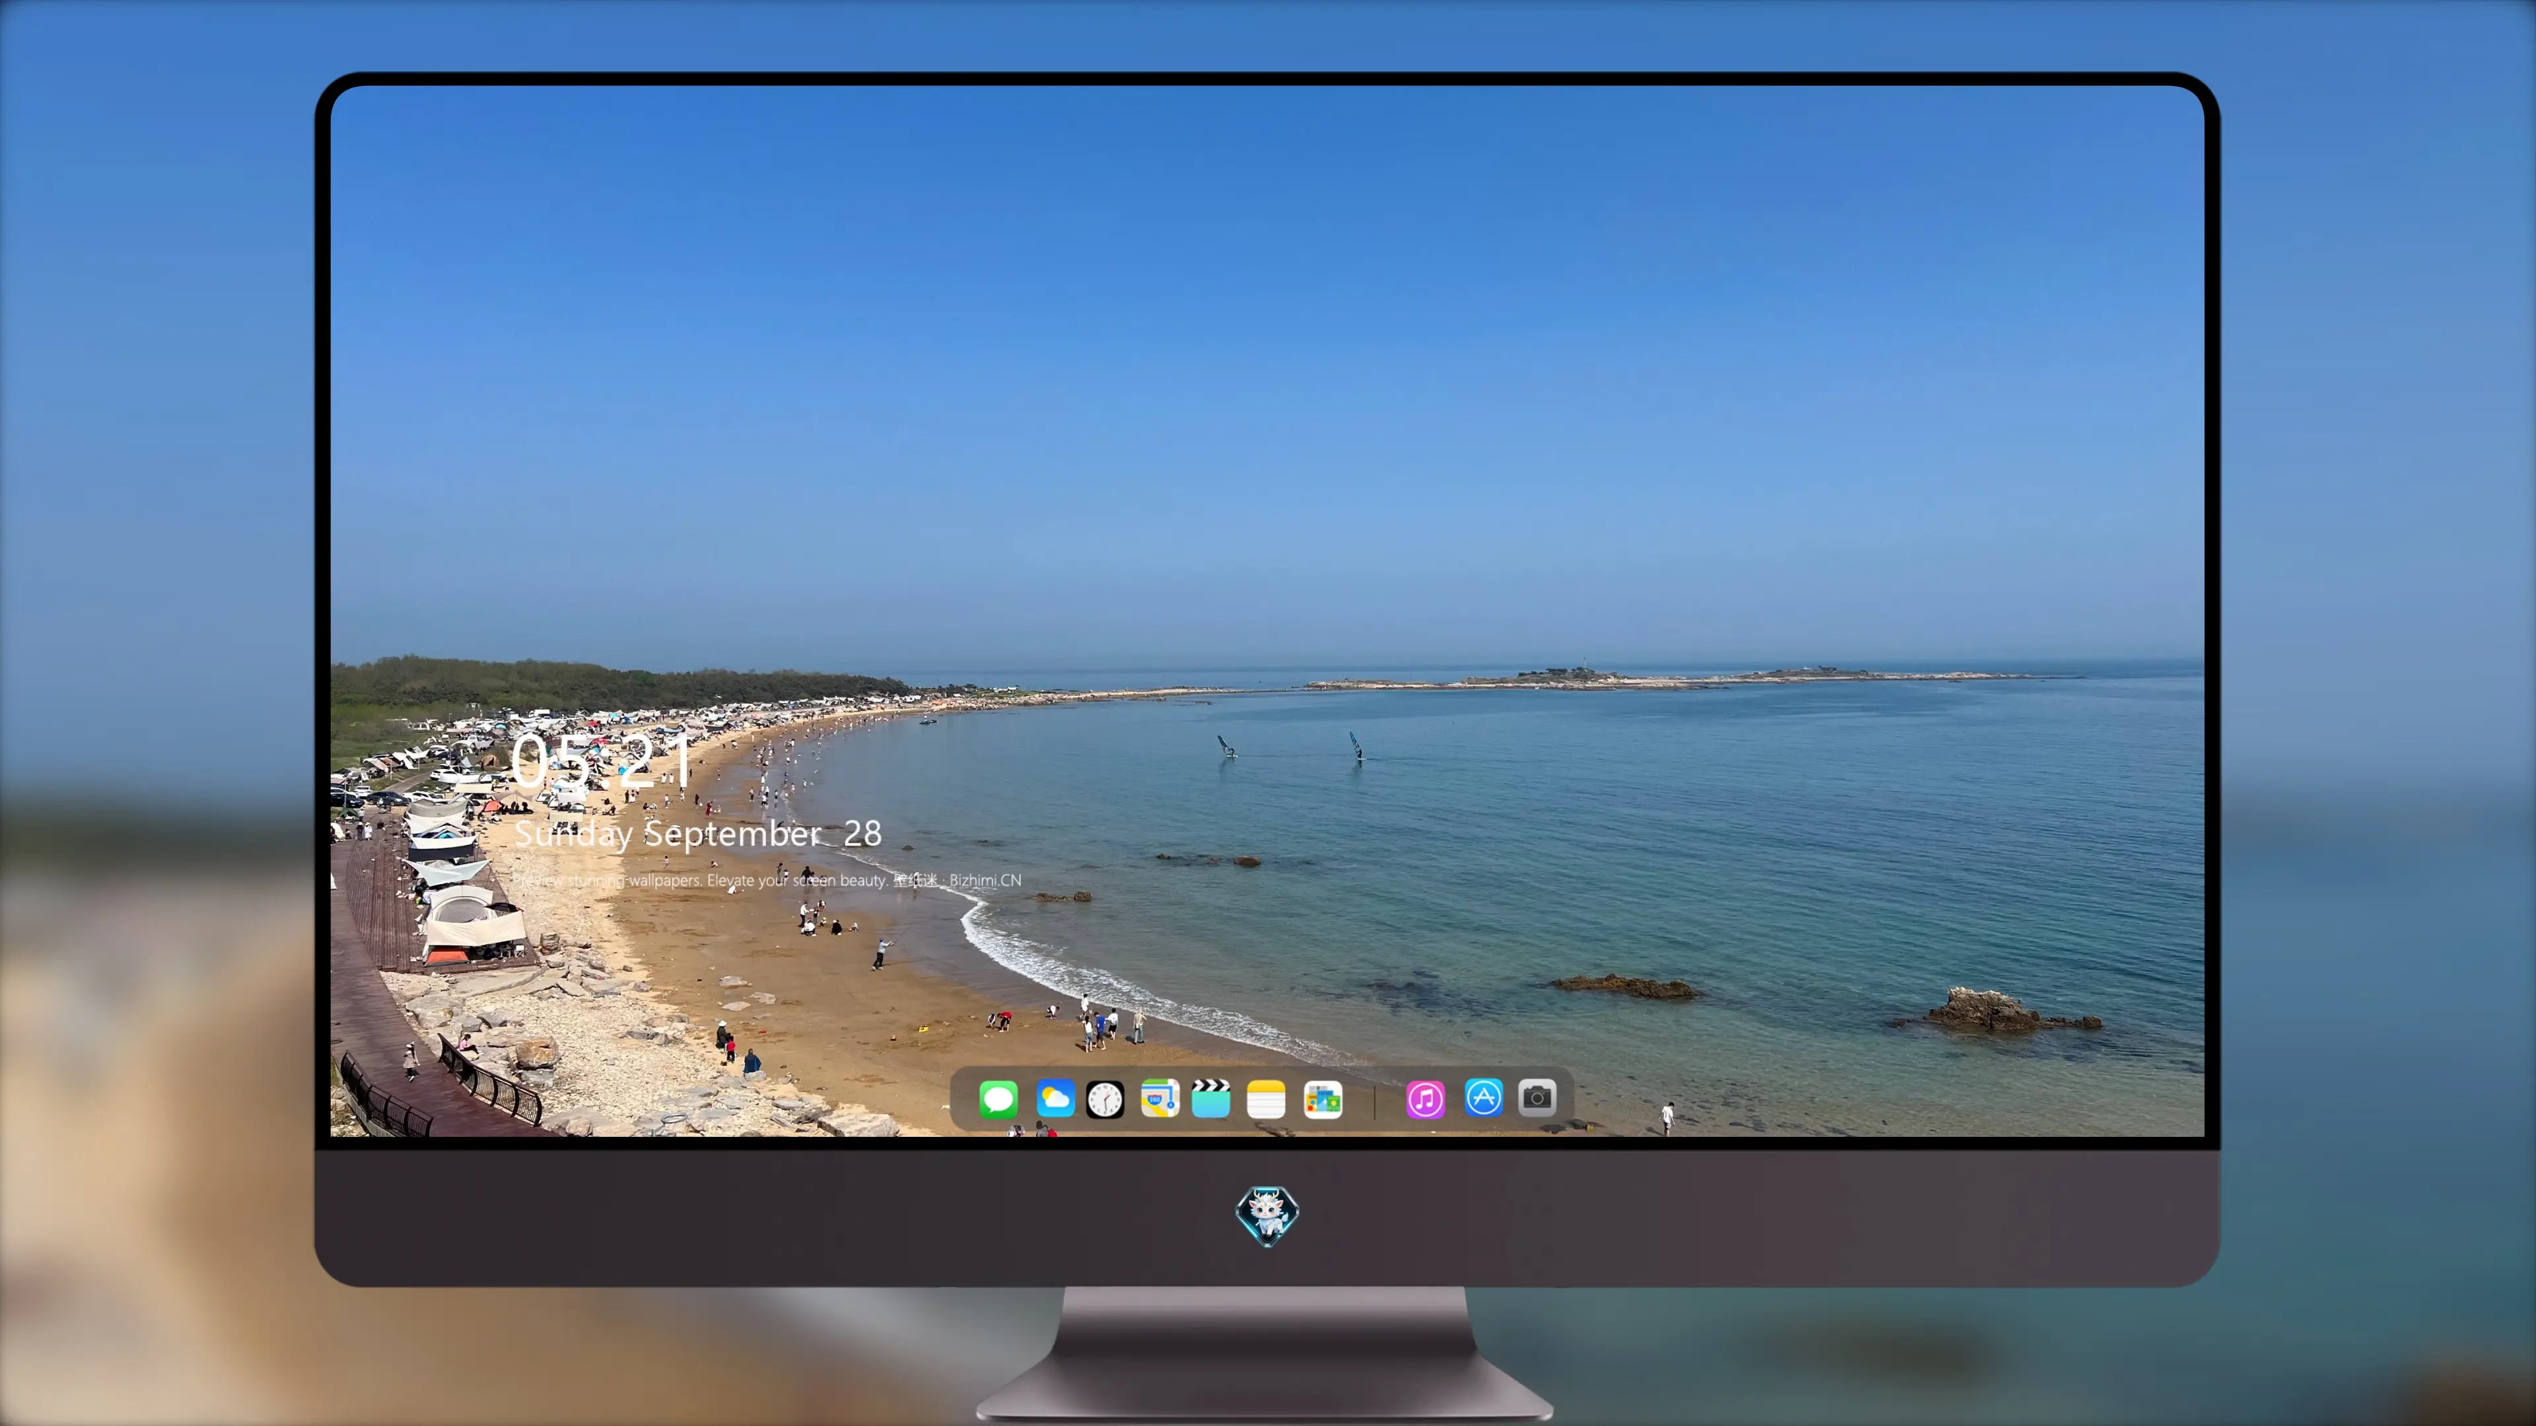Launch the Videos clapperboard app
Image resolution: width=2536 pixels, height=1426 pixels.
(1211, 1099)
